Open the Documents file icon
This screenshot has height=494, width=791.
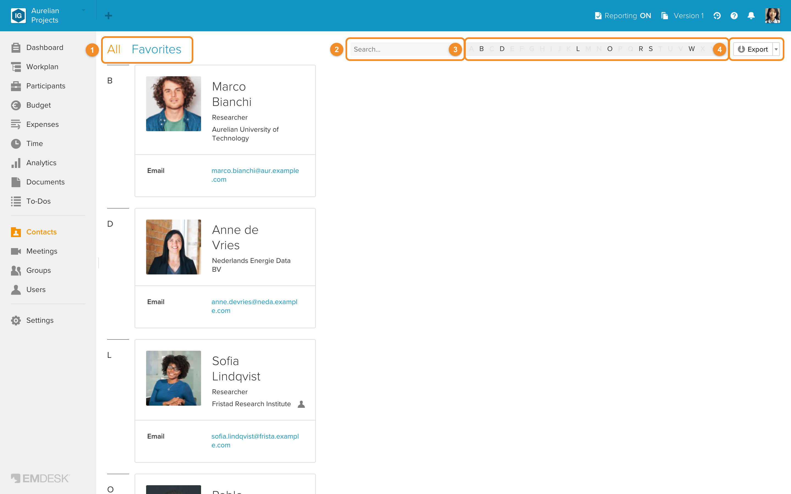(16, 182)
